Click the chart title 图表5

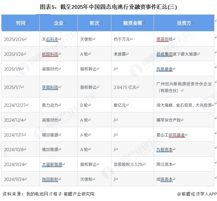[108, 7]
